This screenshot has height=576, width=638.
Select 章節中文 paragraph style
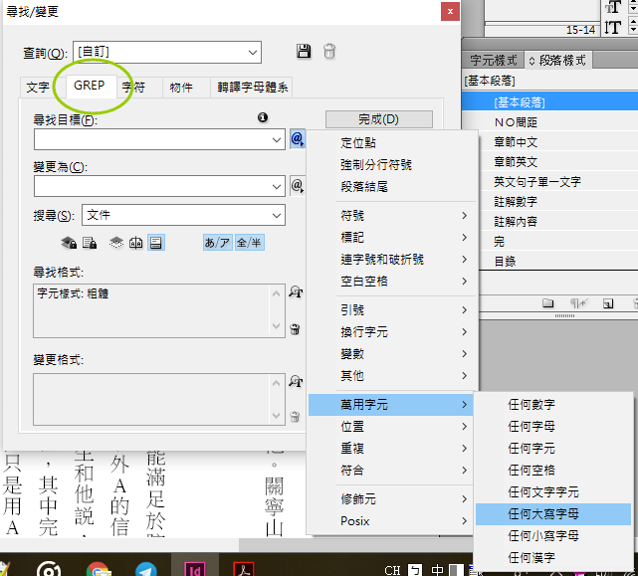pyautogui.click(x=516, y=142)
